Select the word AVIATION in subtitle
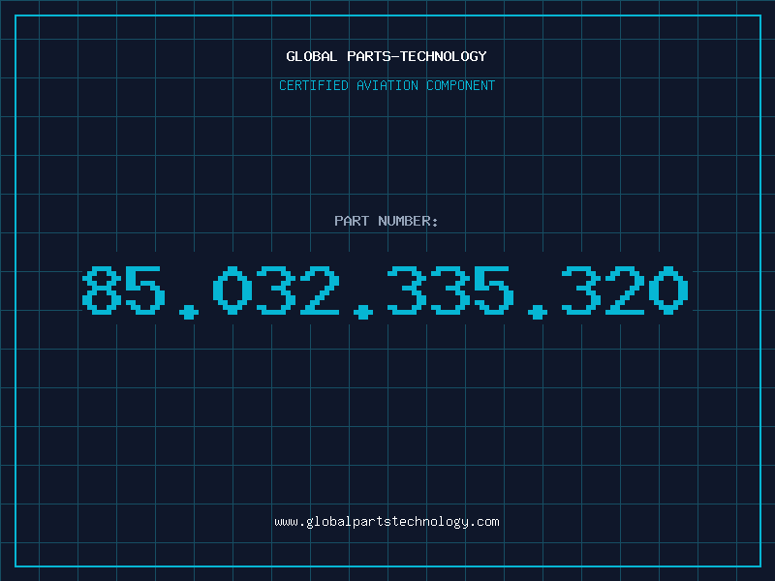The width and height of the screenshot is (775, 581). (387, 85)
